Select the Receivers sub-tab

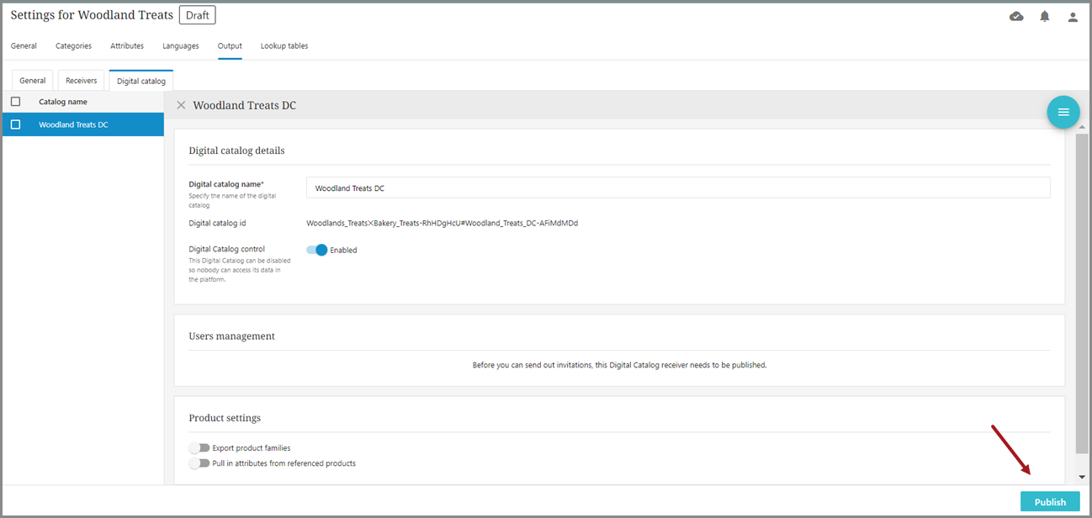point(82,81)
